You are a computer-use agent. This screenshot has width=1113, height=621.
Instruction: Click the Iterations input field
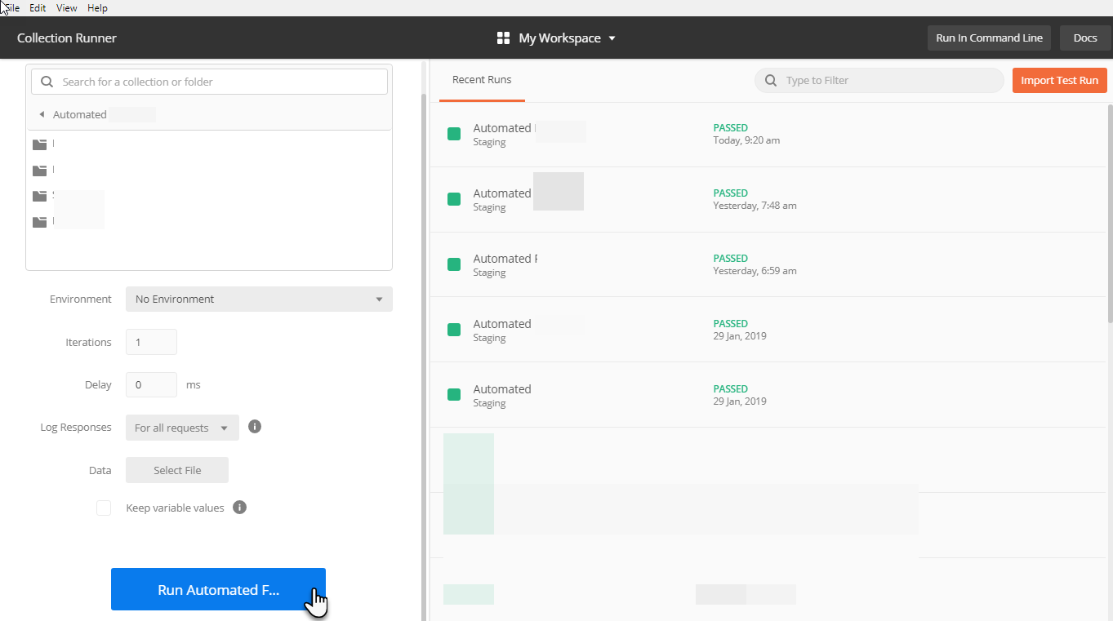(x=151, y=341)
